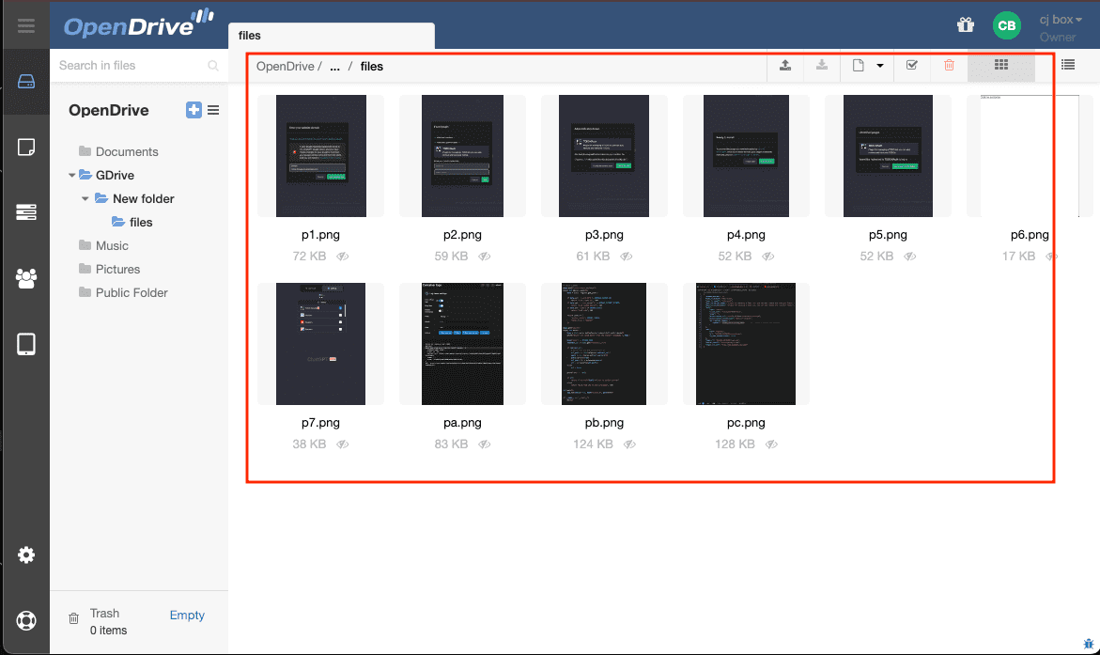Screen dimensions: 1100x655
Task: Open the tablet devices sidebar icon
Action: click(x=26, y=344)
